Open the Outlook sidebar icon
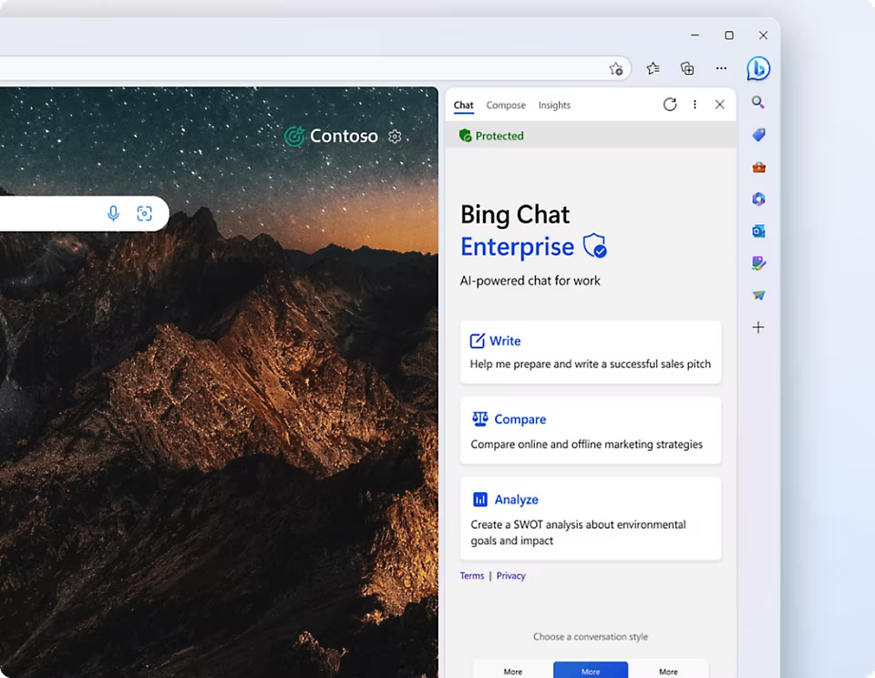Image resolution: width=875 pixels, height=678 pixels. click(x=758, y=231)
